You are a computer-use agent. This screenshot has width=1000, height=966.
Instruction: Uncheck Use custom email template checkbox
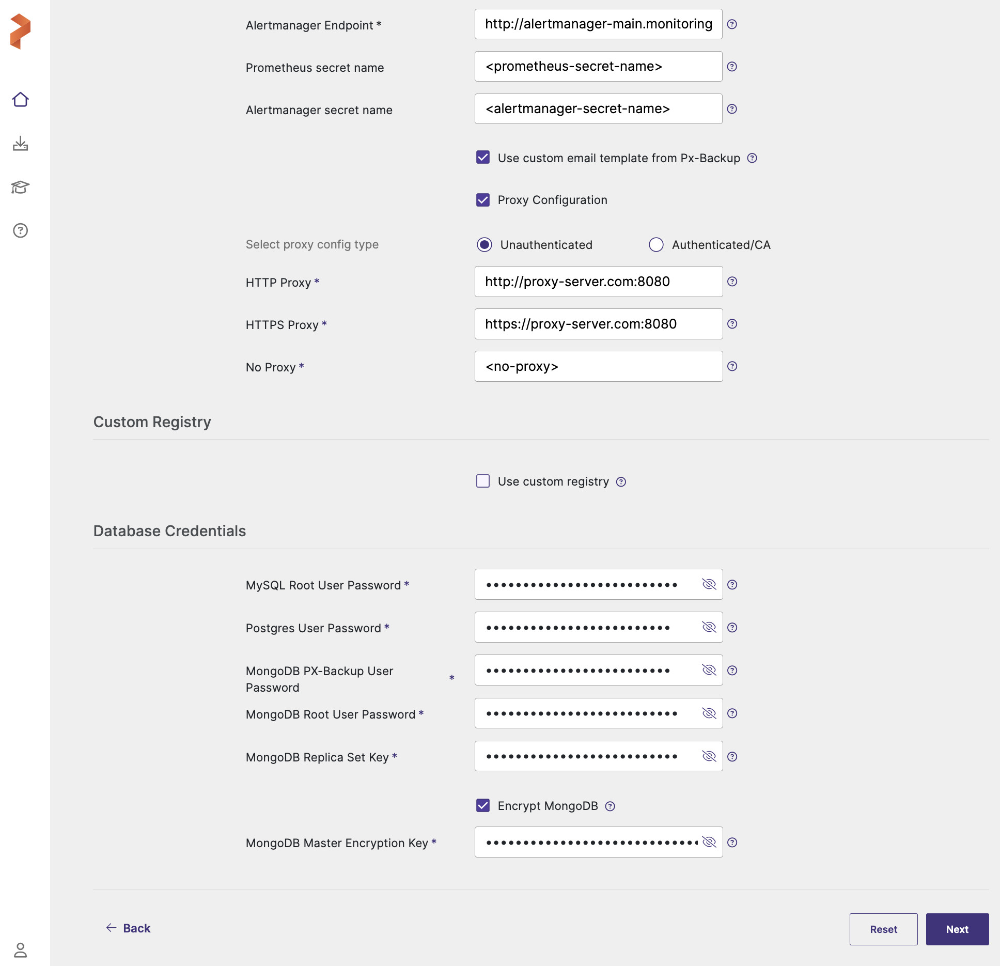[483, 158]
